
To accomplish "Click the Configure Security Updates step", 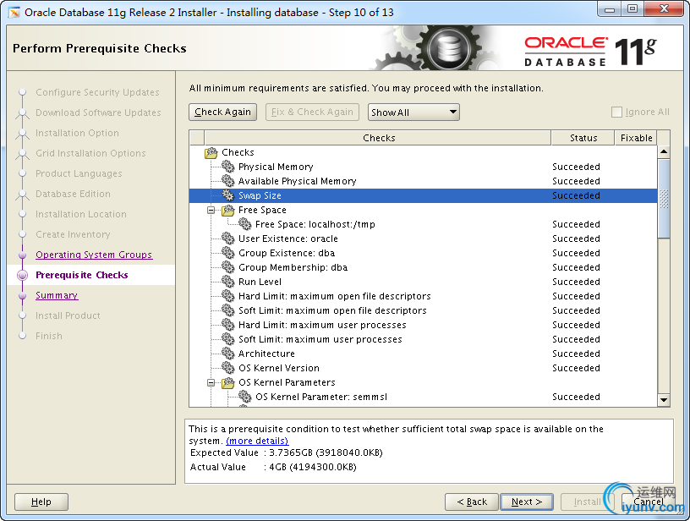I will (97, 92).
